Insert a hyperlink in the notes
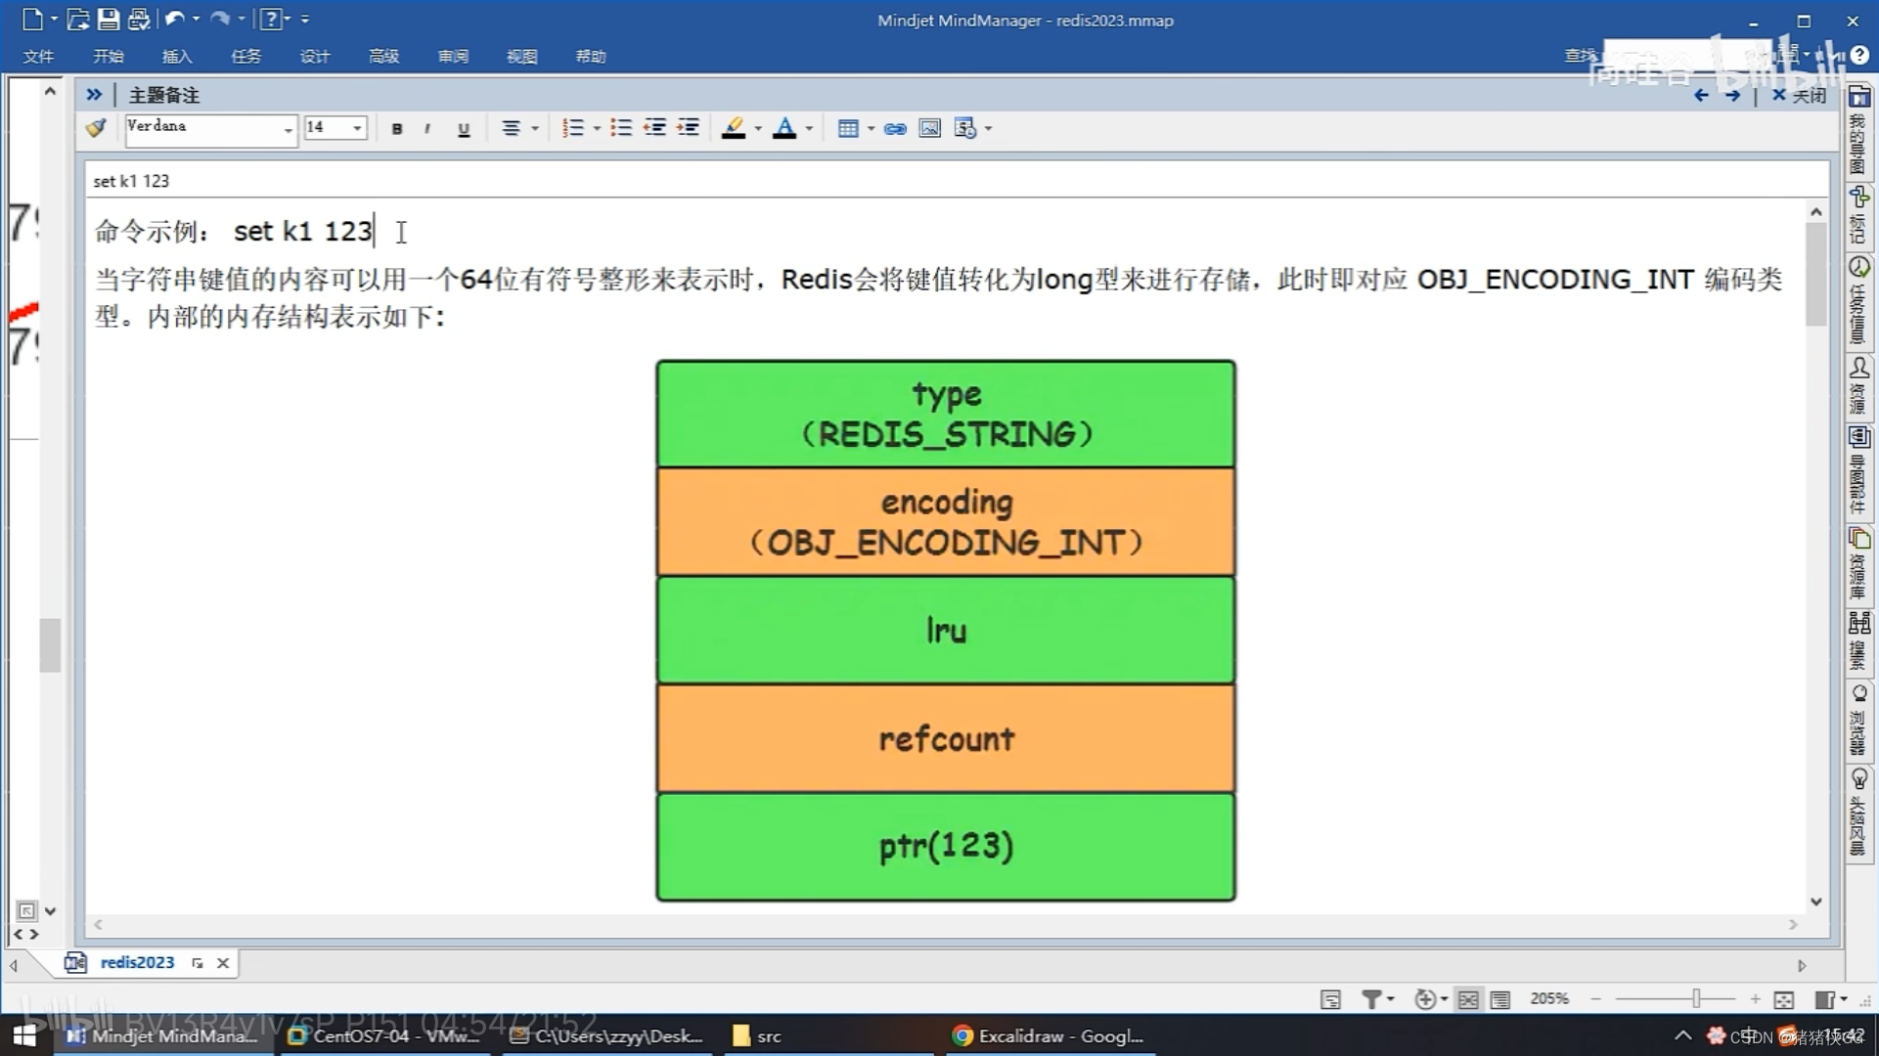Viewport: 1879px width, 1056px height. click(894, 128)
